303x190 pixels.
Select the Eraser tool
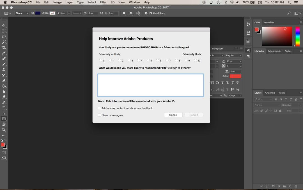pyautogui.click(x=4, y=81)
